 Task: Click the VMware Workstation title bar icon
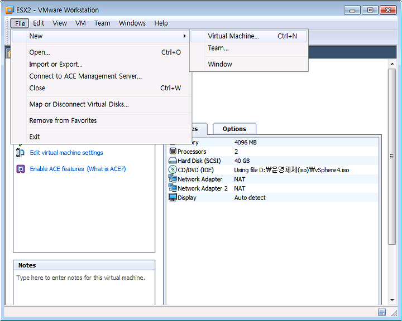point(9,10)
